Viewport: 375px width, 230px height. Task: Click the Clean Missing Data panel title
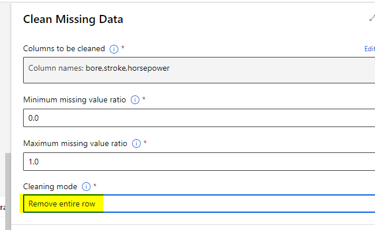73,20
